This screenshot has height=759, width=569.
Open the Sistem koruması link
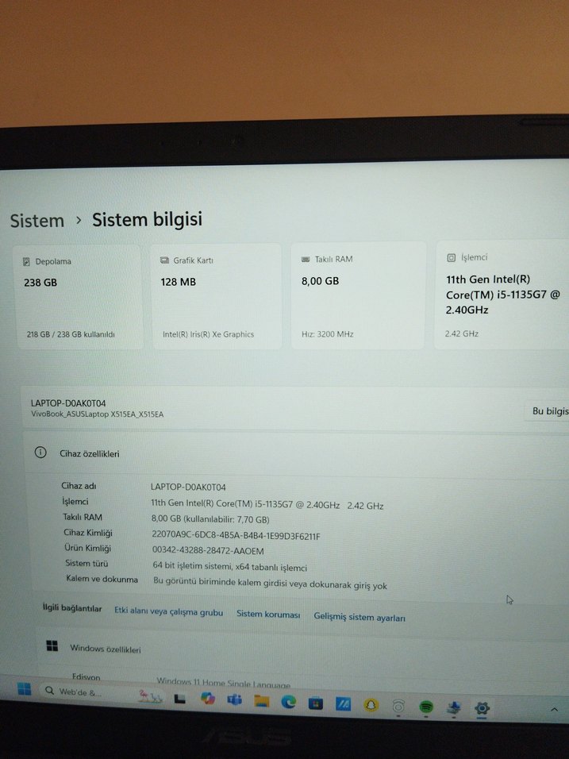click(x=268, y=615)
